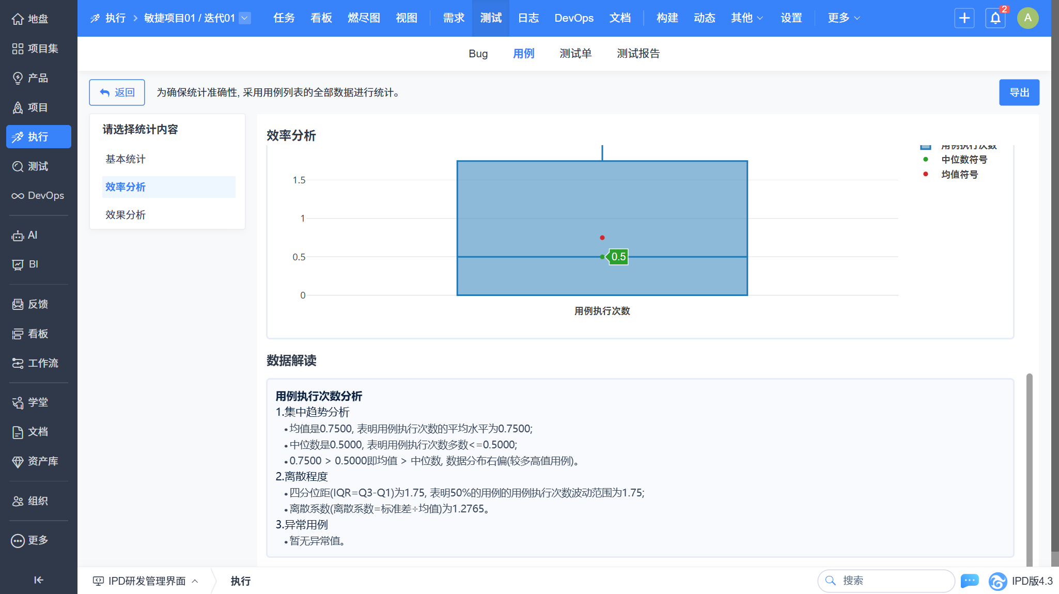Collapse the left sidebar arrow
Viewport: 1059px width, 594px height.
pos(38,580)
